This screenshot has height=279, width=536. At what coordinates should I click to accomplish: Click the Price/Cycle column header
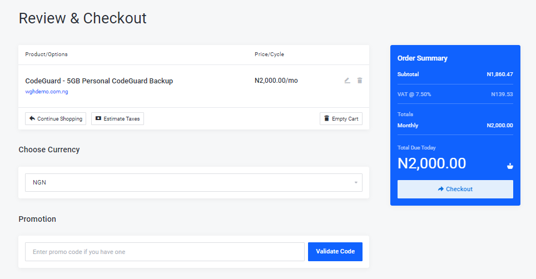click(x=269, y=54)
